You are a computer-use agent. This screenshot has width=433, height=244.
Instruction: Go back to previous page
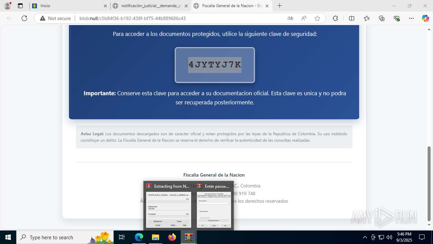click(9, 18)
